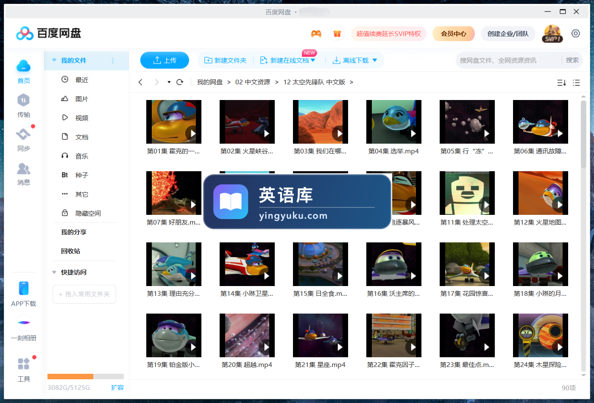This screenshot has height=403, width=594.
Task: Click the search input field
Action: (509, 60)
